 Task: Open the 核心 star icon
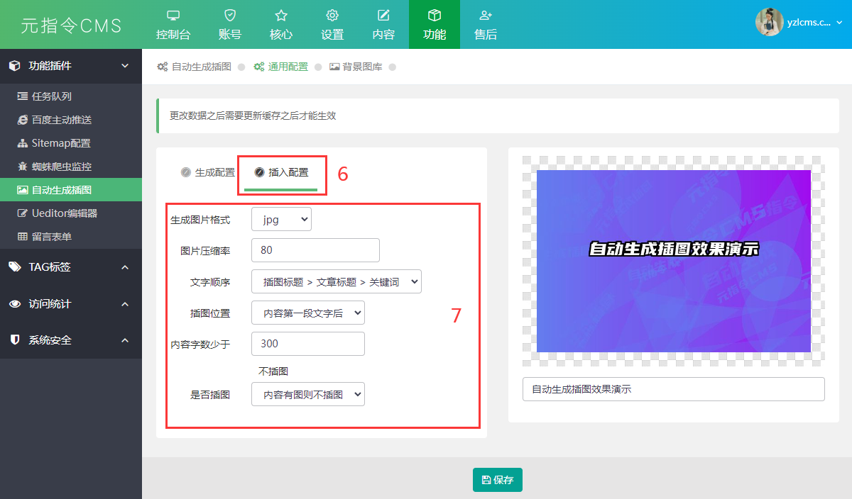281,16
